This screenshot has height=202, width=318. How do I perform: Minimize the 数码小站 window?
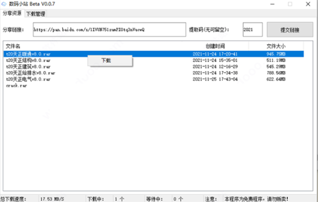pyautogui.click(x=272, y=4)
